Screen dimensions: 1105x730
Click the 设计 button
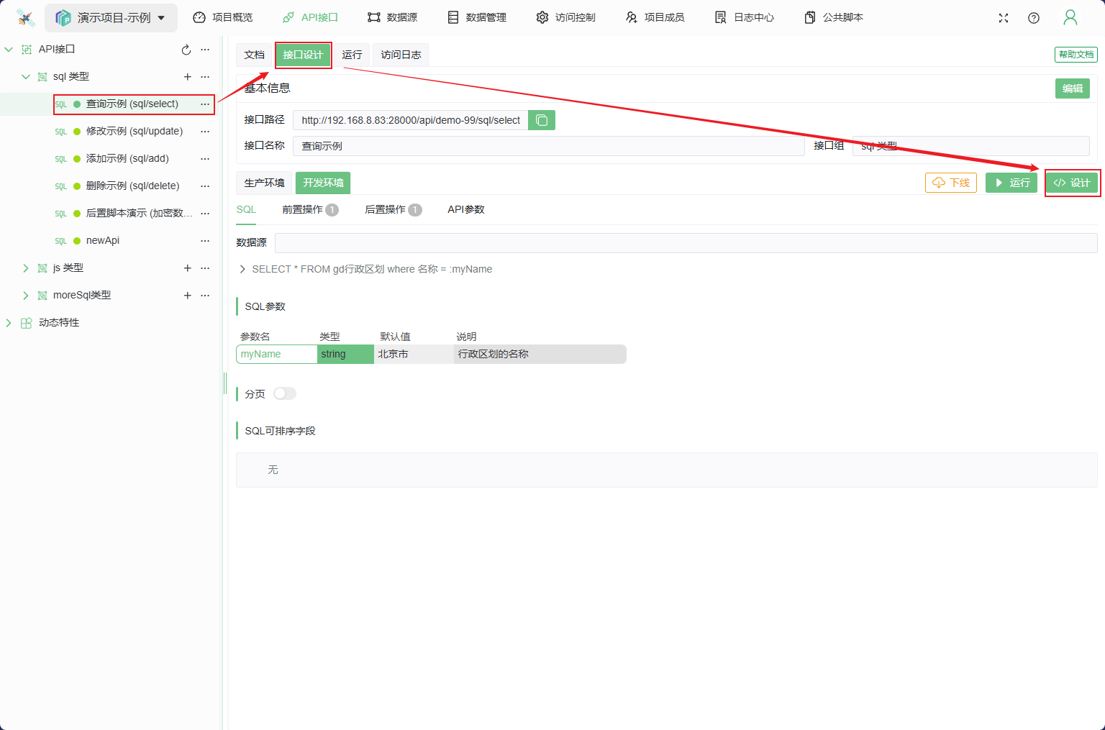tap(1072, 183)
